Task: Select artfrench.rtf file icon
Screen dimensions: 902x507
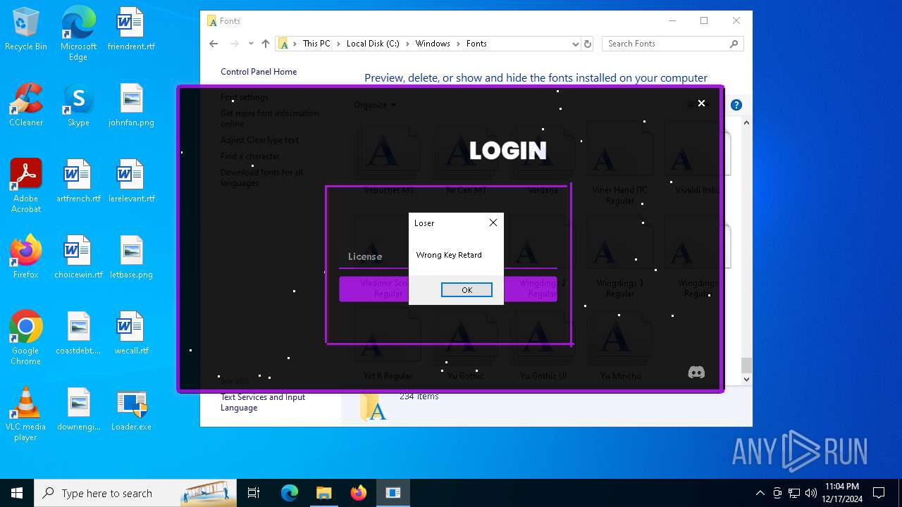Action: (78, 182)
